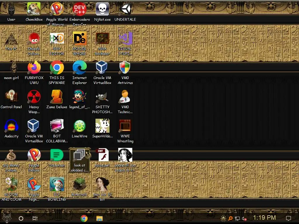
Task: Open Peggle Nigh... shortcut
Action: tap(34, 189)
